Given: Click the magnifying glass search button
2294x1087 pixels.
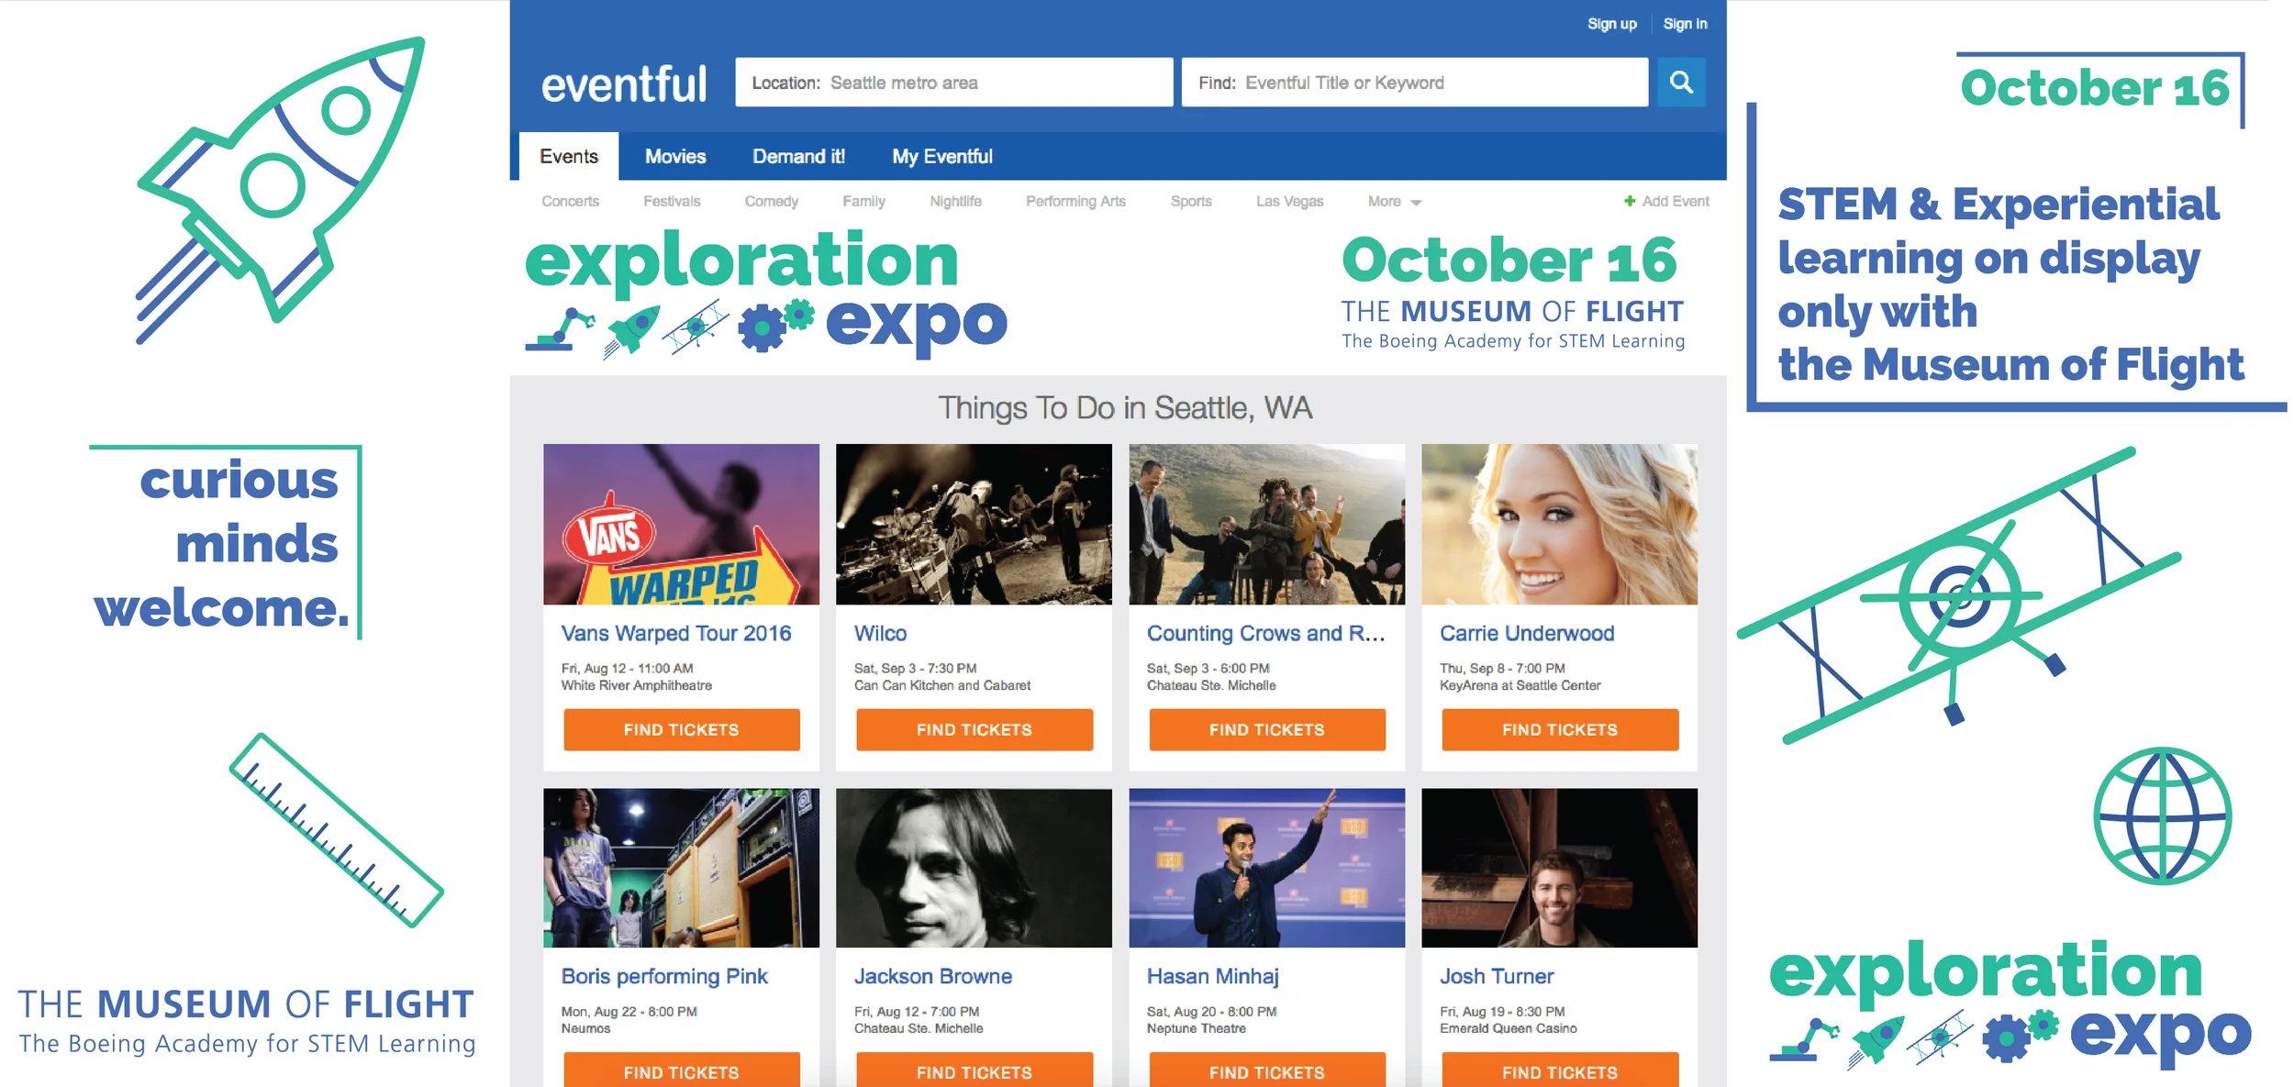Looking at the screenshot, I should [1680, 83].
